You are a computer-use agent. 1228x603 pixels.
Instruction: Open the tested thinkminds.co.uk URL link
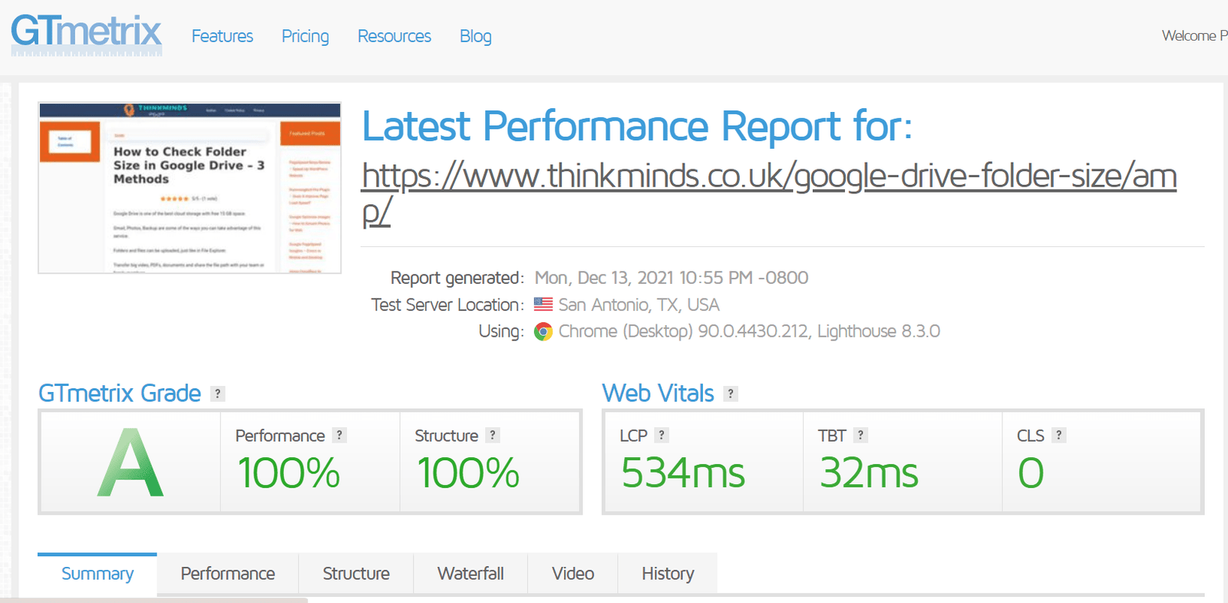pyautogui.click(x=767, y=177)
